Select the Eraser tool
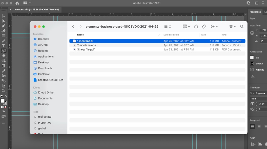The height and width of the screenshot is (149, 267). click(x=3, y=56)
